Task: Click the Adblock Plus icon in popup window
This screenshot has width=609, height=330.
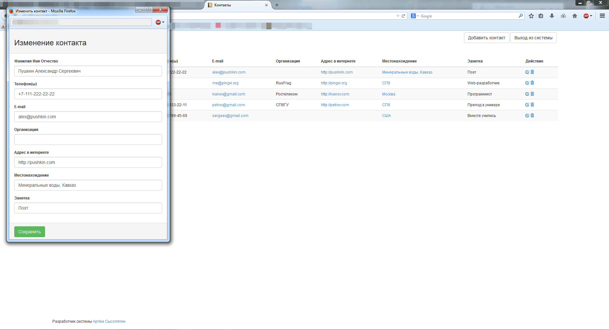Action: pos(158,22)
